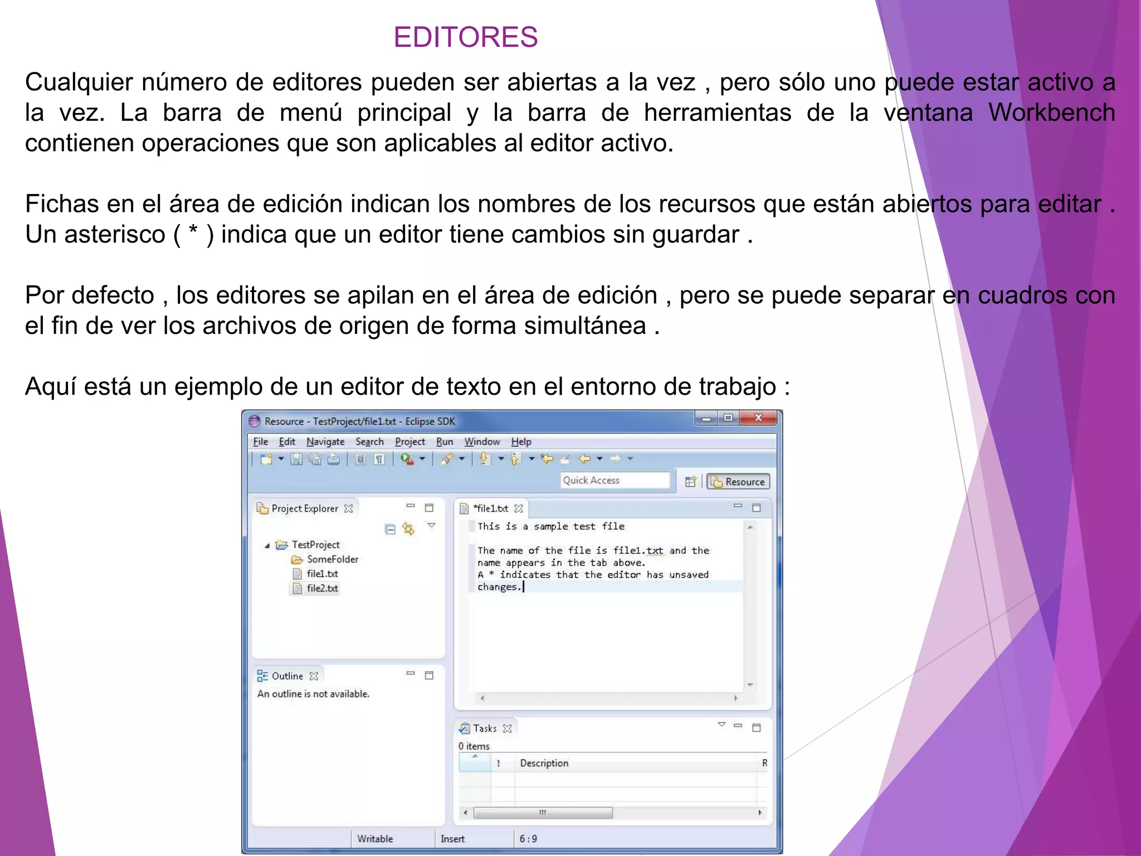
Task: Open the Tasks view menu triangle
Action: (721, 724)
